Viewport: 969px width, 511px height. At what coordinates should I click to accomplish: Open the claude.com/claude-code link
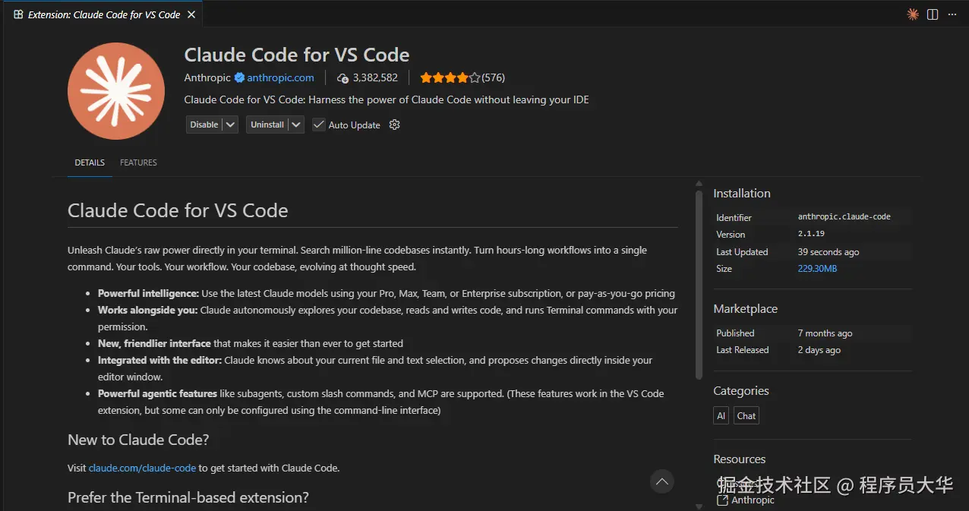(x=142, y=468)
